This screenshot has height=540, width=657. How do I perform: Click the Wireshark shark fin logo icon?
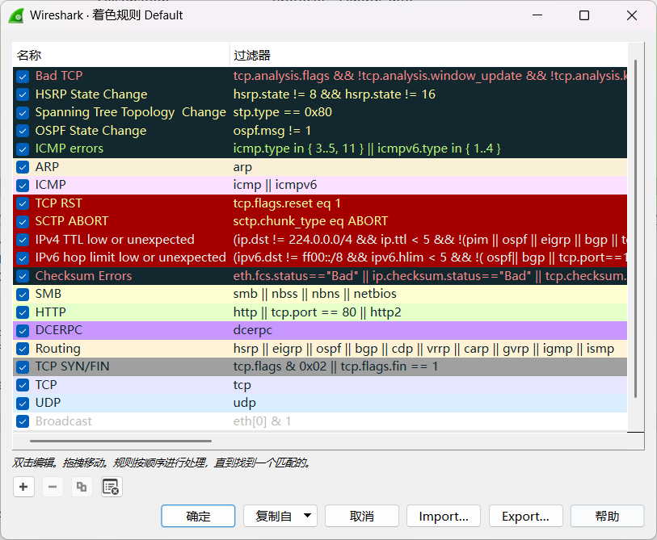click(16, 15)
